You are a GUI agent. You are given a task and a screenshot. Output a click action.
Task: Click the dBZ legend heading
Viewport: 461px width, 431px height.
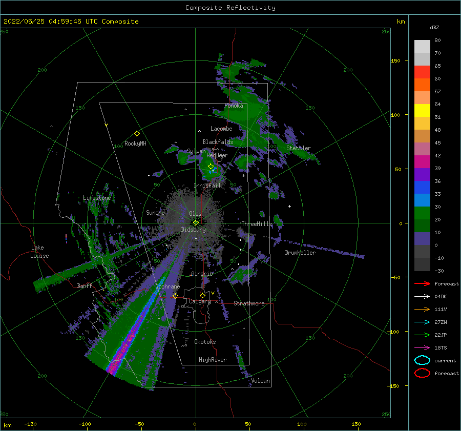[x=434, y=27]
